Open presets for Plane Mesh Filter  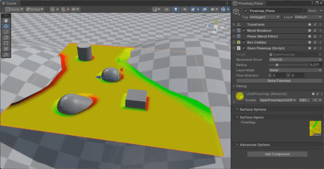(315, 36)
